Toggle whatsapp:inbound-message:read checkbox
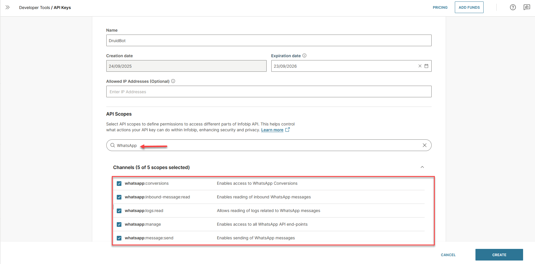The height and width of the screenshot is (264, 535). click(x=119, y=197)
